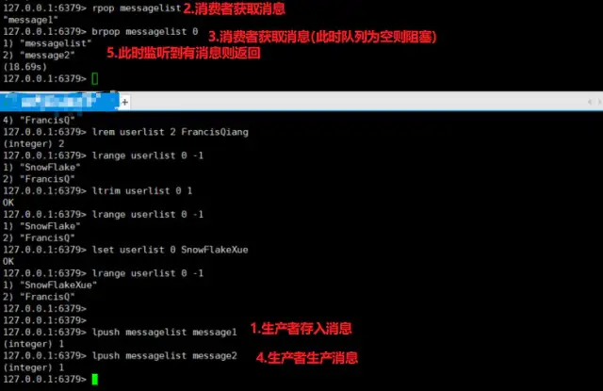The height and width of the screenshot is (391, 603).
Task: Click the red annotation '1.生产者存入消息'
Action: point(301,329)
